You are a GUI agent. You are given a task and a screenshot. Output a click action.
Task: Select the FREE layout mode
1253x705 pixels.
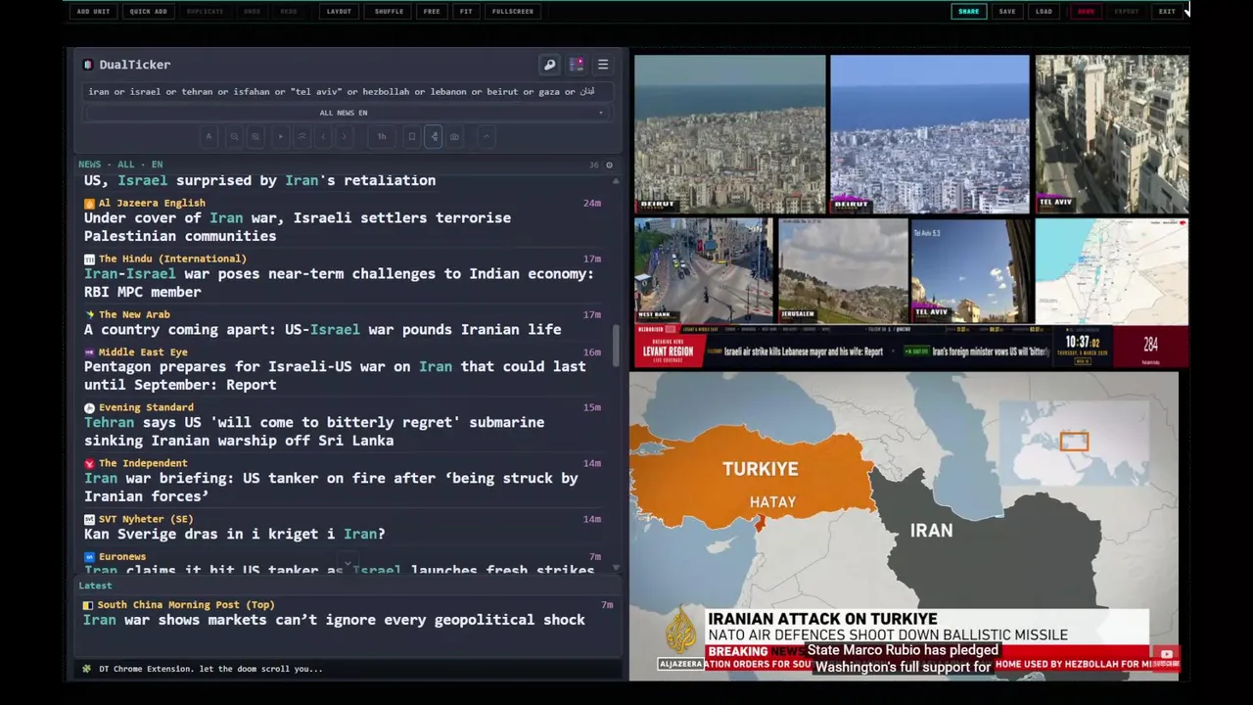[432, 12]
